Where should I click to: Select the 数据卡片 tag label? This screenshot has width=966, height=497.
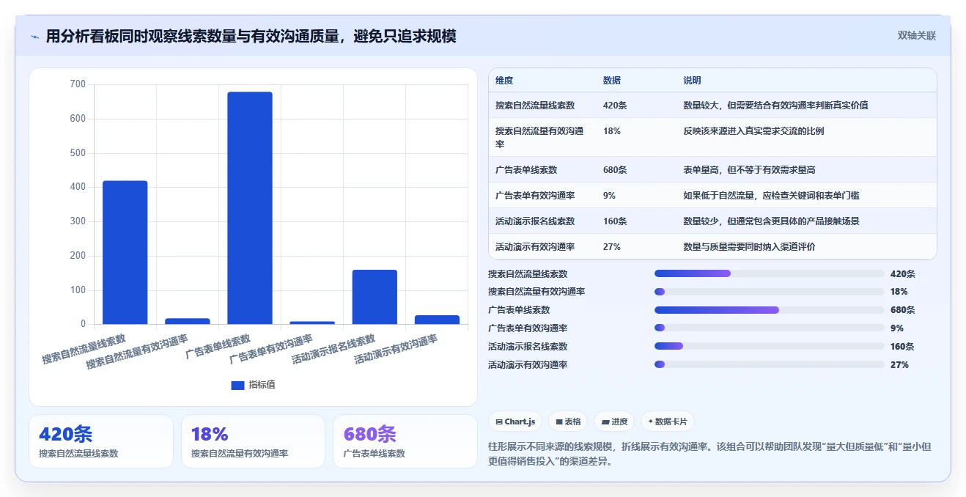tap(671, 421)
